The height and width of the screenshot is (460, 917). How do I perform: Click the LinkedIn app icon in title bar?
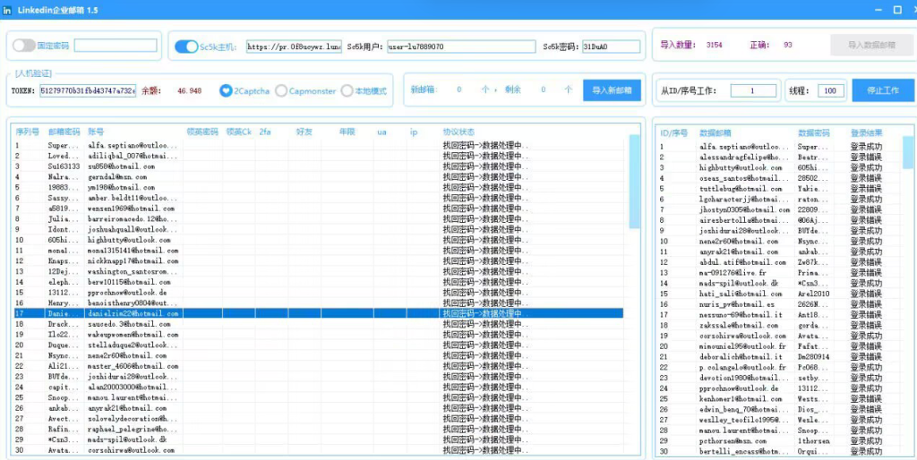(x=8, y=9)
